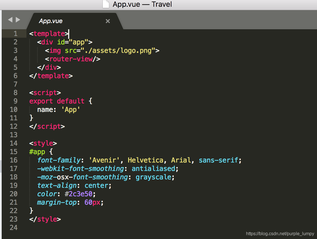Screen dimensions: 317x239
Task: Click the 'App.vue — Travel' window title
Action: pos(142,4)
